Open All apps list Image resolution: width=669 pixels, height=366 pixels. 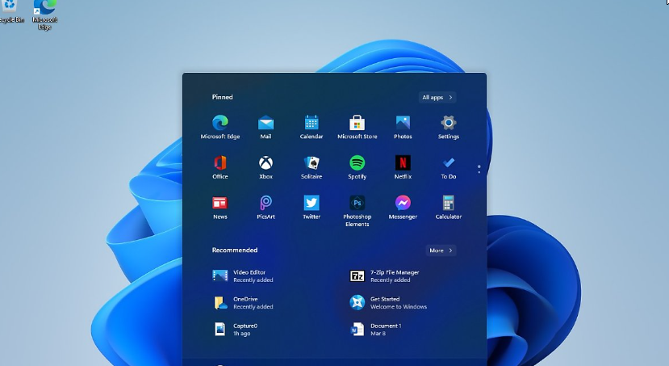coord(437,98)
